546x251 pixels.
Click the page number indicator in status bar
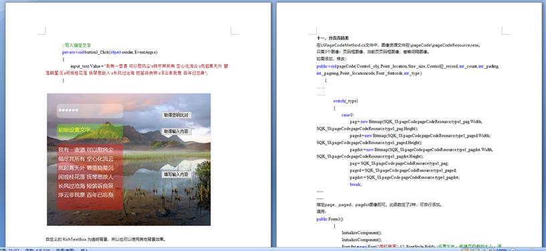pos(9,250)
